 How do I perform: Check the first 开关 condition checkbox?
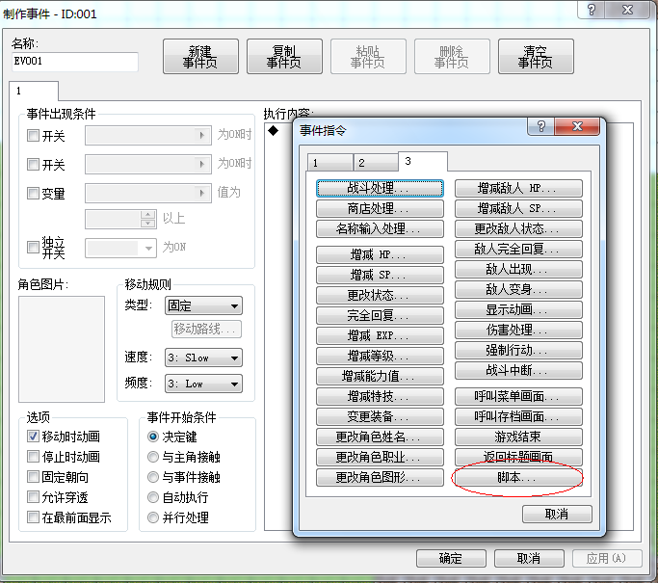click(x=33, y=135)
